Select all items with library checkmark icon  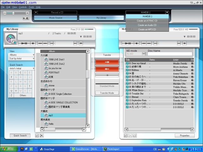pyautogui.click(x=37, y=136)
